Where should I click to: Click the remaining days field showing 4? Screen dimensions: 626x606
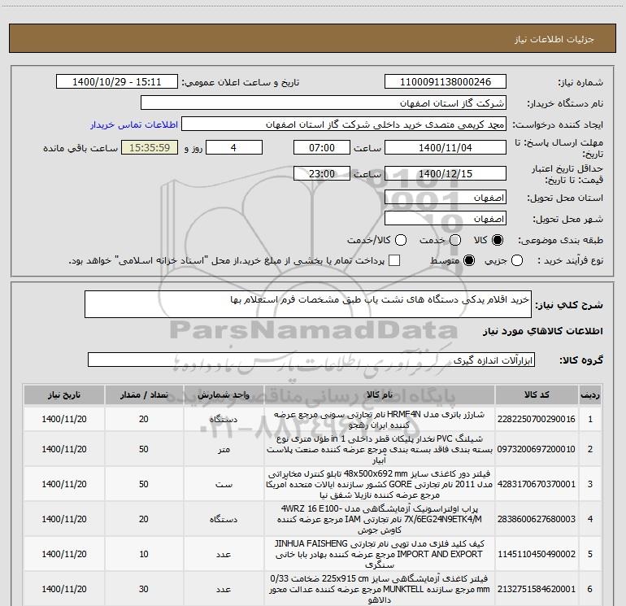(x=234, y=147)
